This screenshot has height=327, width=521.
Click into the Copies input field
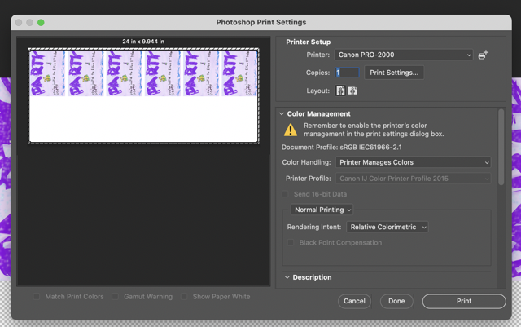[x=348, y=73]
